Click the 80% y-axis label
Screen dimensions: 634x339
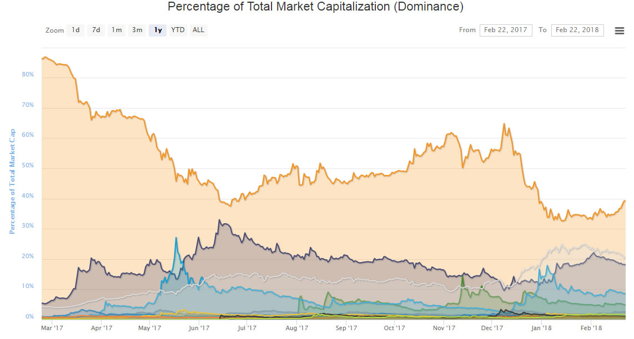pyautogui.click(x=27, y=73)
